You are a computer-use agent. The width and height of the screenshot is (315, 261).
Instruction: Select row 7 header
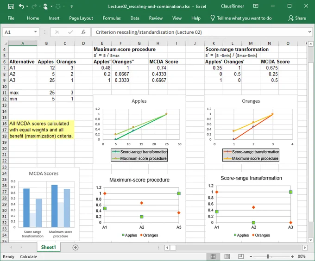[5, 68]
